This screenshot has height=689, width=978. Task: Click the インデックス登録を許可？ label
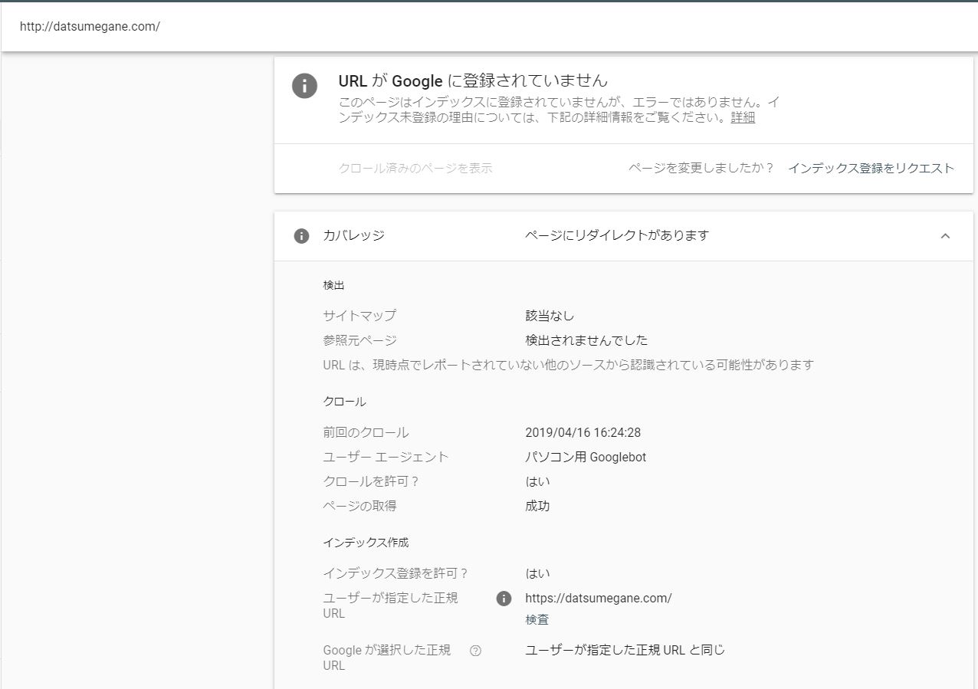point(395,573)
